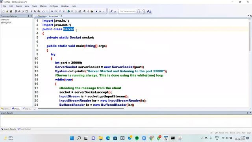This screenshot has height=142, width=252.
Task: Open Microsoft Edge from taskbar
Action: click(x=108, y=138)
